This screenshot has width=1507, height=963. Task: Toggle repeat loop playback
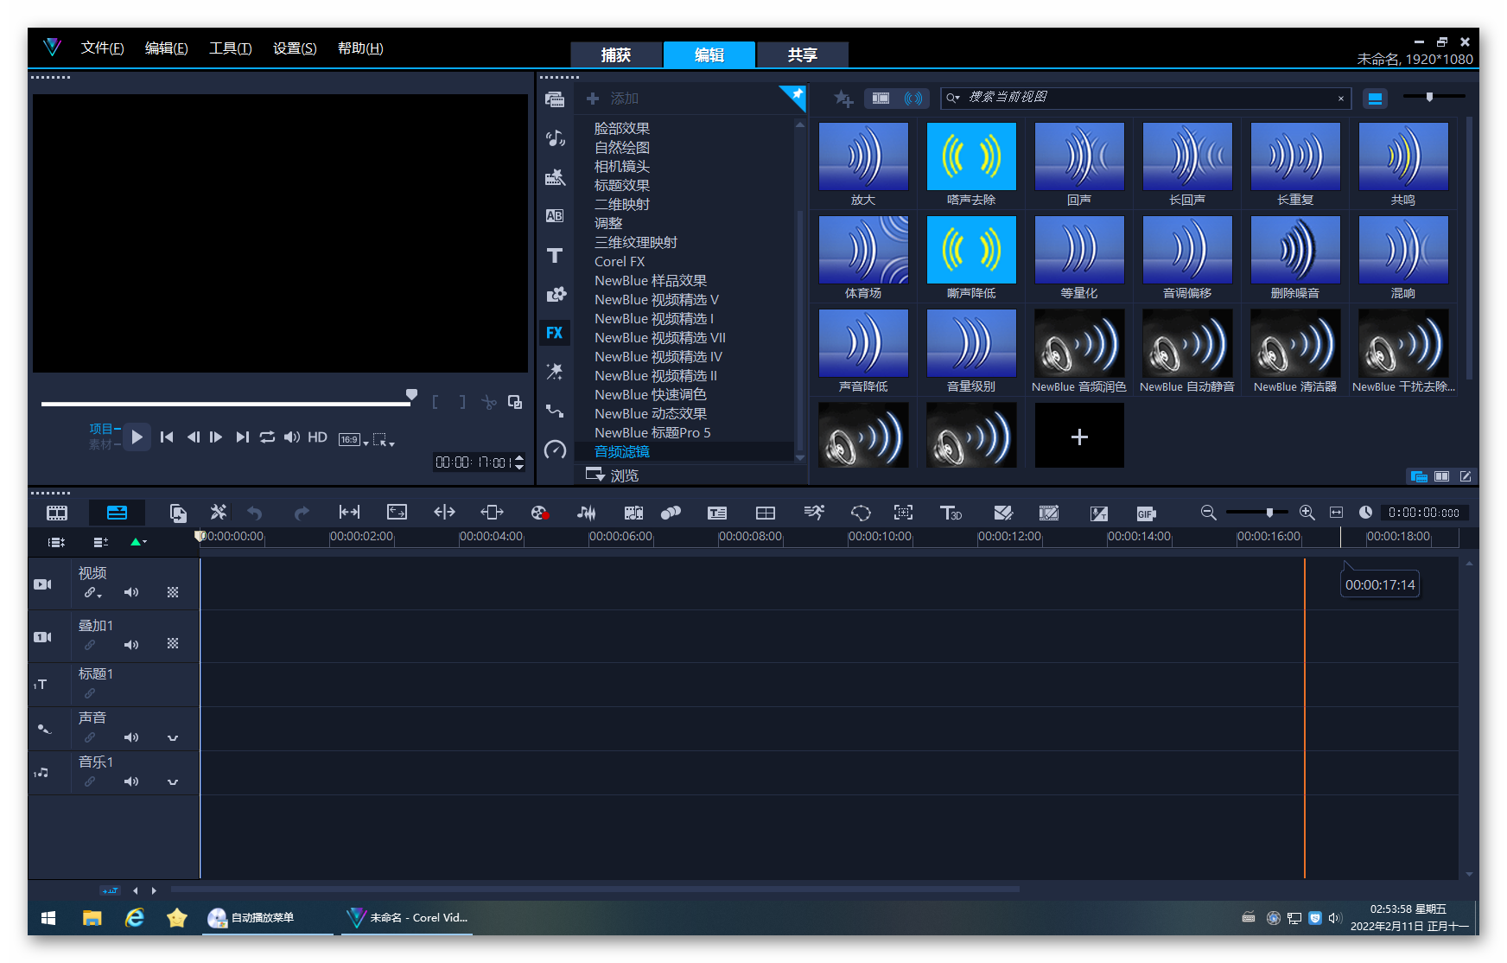(267, 437)
